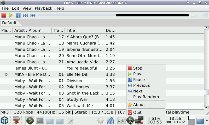The height and width of the screenshot is (125, 209).
Task: Choose Pause in the tray context menu
Action: coord(146,80)
